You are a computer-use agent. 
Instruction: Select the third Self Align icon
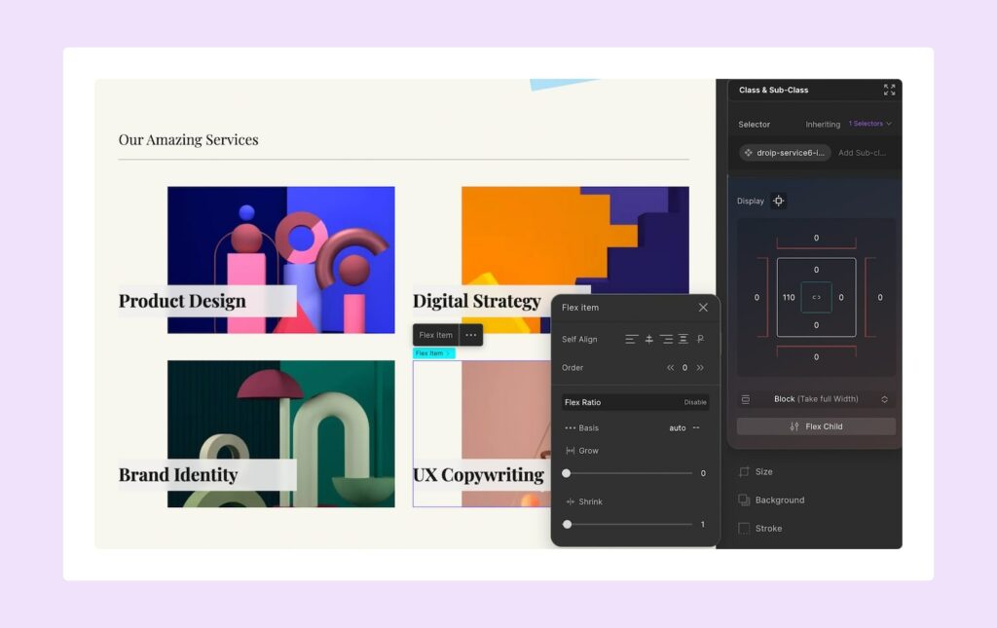666,339
